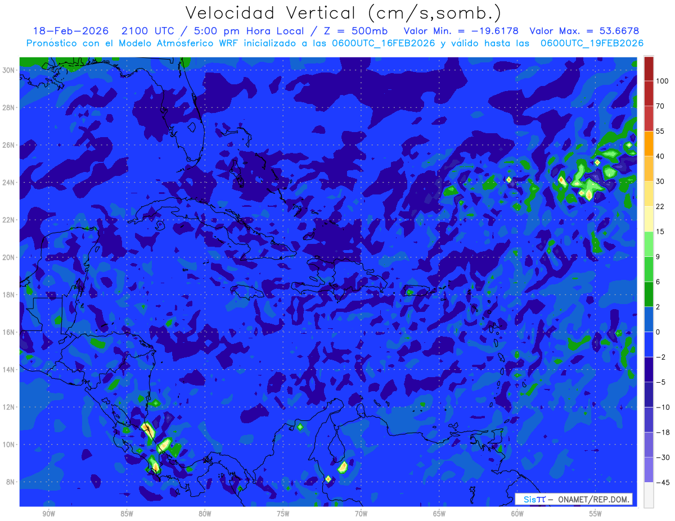Click the 26N latitude label
Viewport: 675px width, 521px height.
pyautogui.click(x=8, y=145)
